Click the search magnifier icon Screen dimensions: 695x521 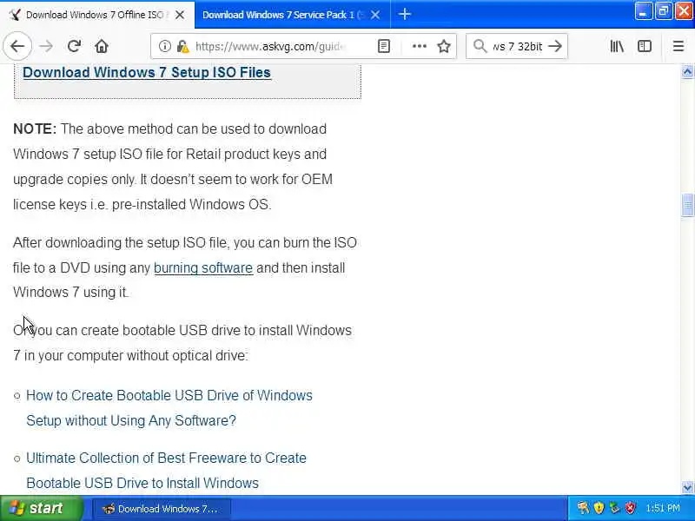(x=480, y=46)
